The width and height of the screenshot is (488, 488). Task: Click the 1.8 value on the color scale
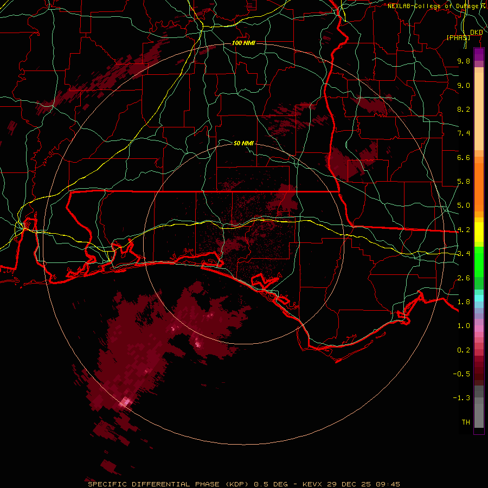(x=464, y=302)
